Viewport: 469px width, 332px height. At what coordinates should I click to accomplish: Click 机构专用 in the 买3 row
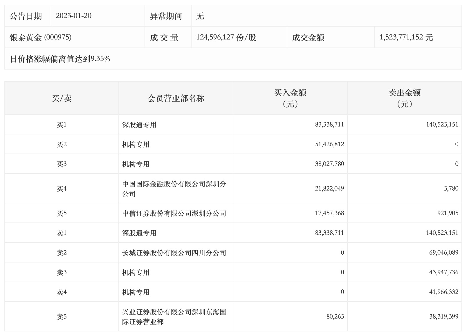[136, 164]
